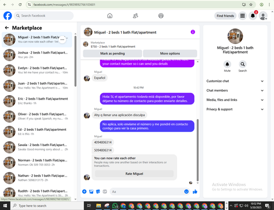Viewport: 274px width, 210px height.
Task: Open Evelyn's apartment conversation
Action: [x=37, y=70]
